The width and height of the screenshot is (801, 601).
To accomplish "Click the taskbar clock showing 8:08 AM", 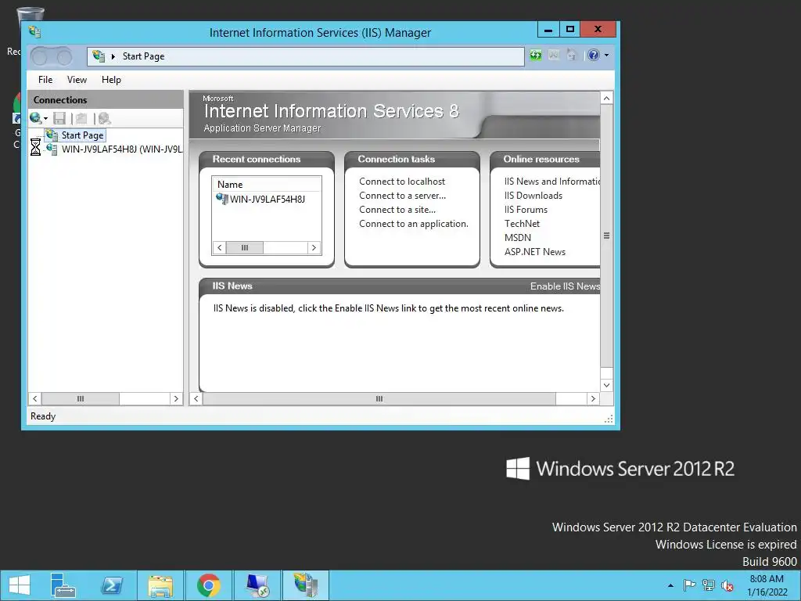I will click(x=767, y=585).
